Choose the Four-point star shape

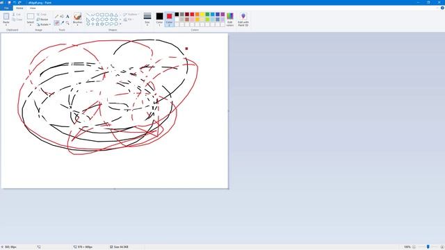pyautogui.click(x=92, y=24)
